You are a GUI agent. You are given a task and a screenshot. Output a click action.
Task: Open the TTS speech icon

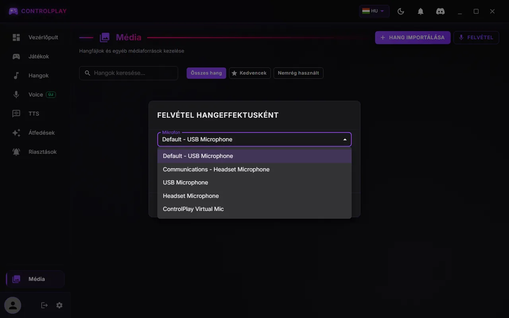pyautogui.click(x=16, y=114)
